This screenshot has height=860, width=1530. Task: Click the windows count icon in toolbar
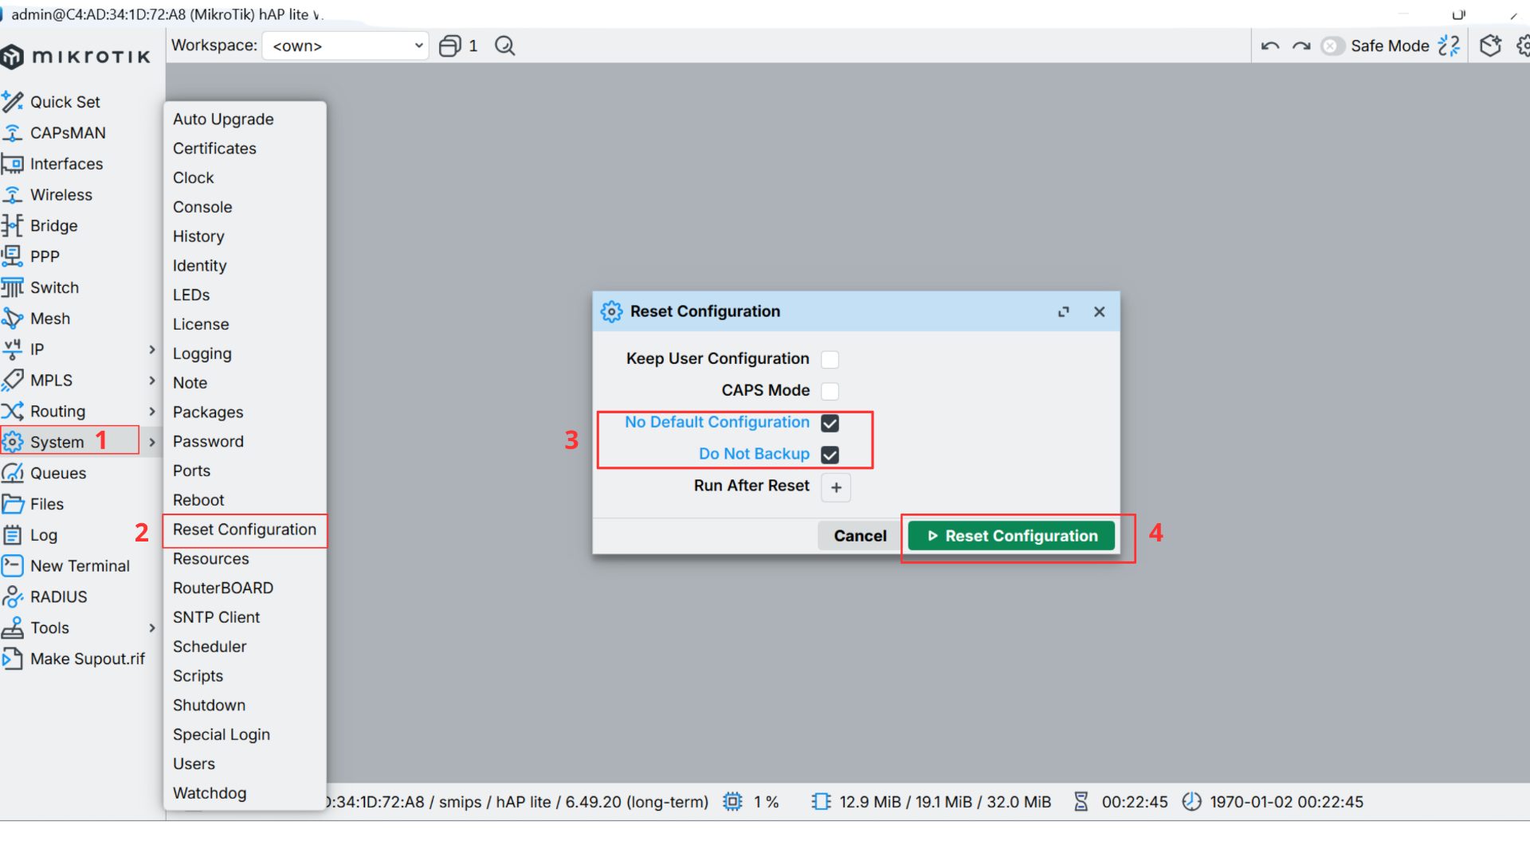(x=450, y=46)
